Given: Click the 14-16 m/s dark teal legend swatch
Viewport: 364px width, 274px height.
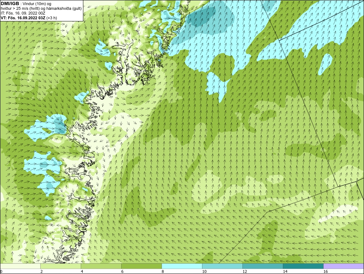Looking at the screenshot, I should (x=303, y=266).
